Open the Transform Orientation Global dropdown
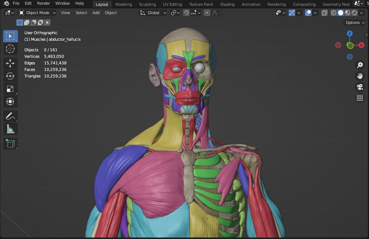The image size is (369, 239). [153, 13]
